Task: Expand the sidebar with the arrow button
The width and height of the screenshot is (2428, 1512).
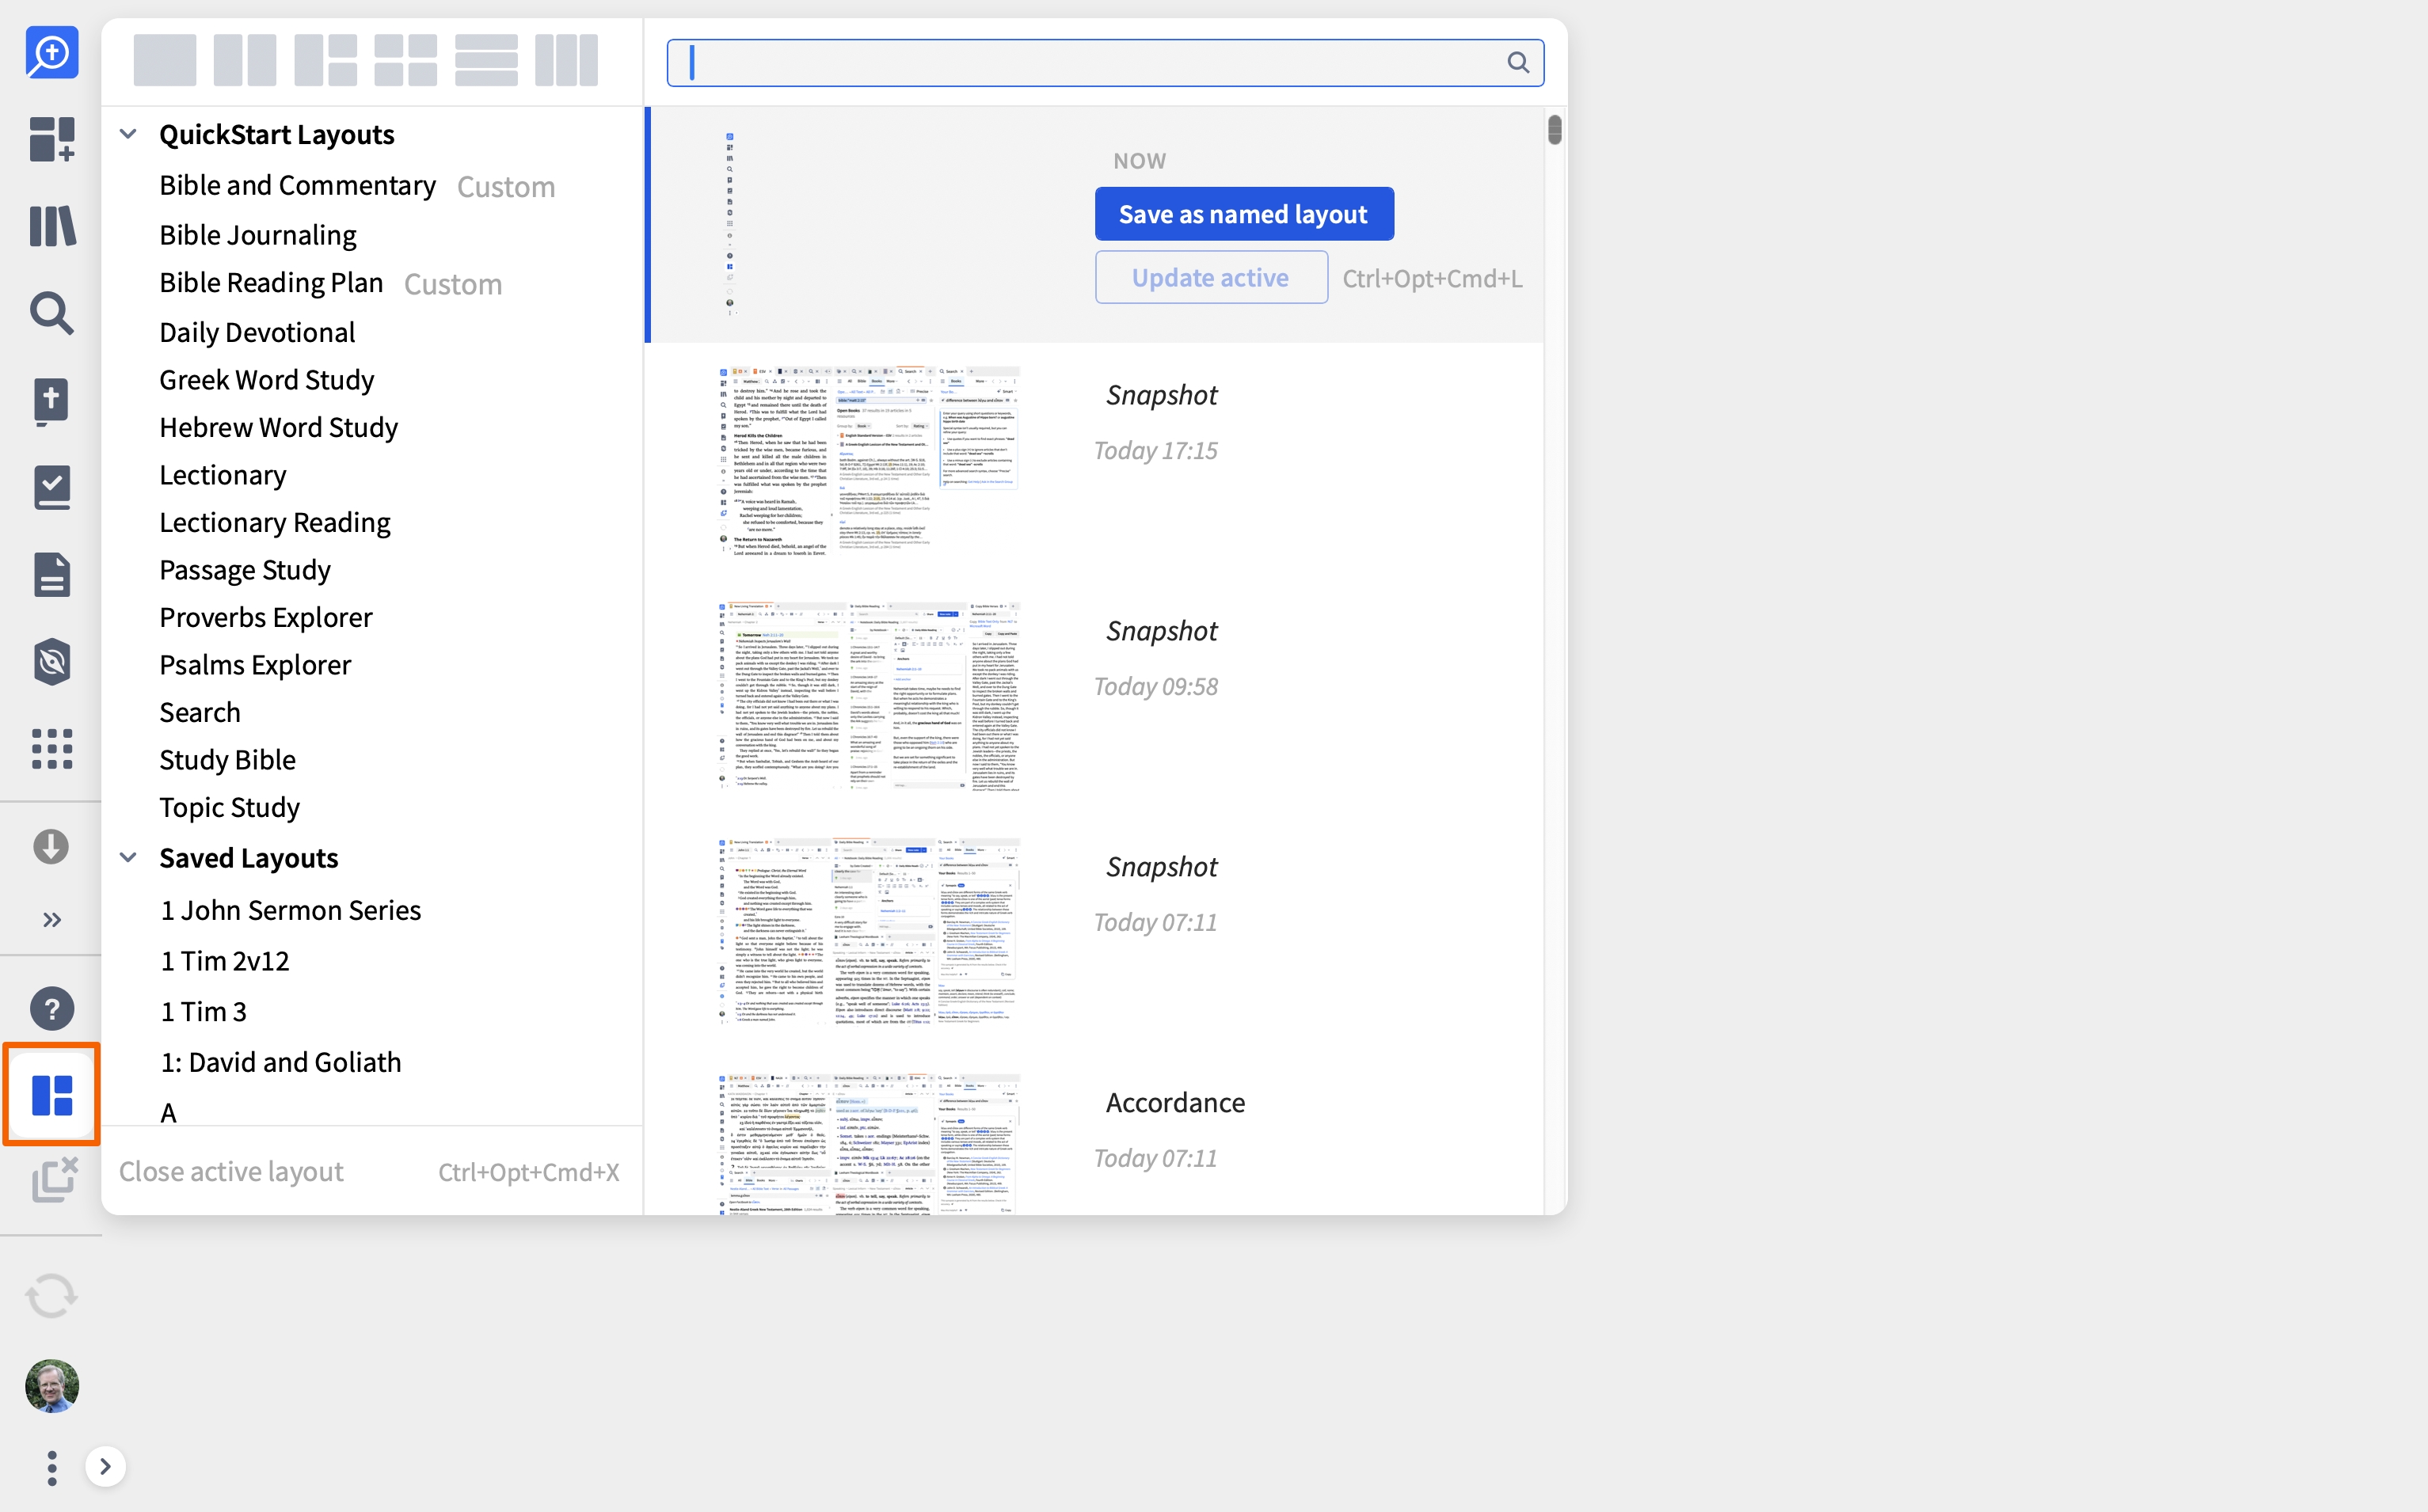Action: [105, 1467]
